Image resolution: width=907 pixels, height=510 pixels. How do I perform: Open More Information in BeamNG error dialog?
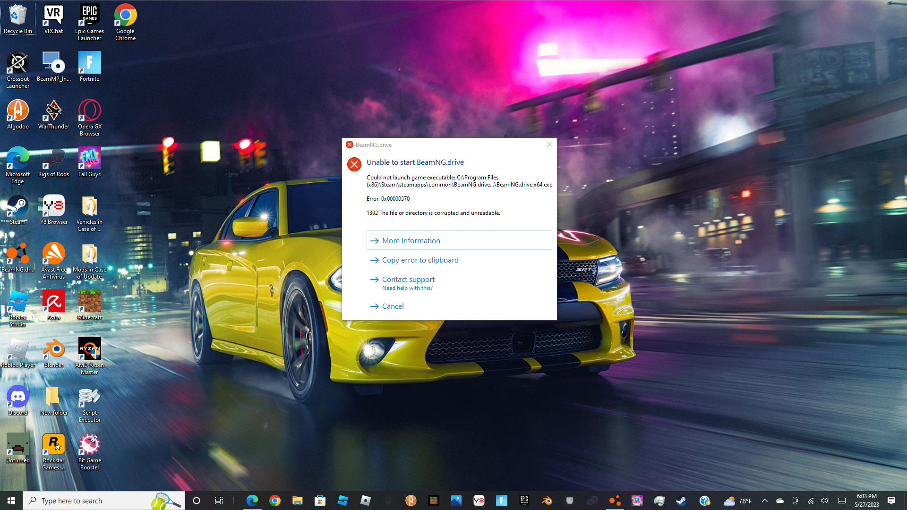pyautogui.click(x=459, y=240)
